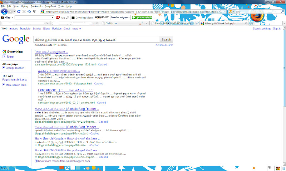Open the Edit menu
Viewport: 286px width, 171px height.
click(9, 6)
